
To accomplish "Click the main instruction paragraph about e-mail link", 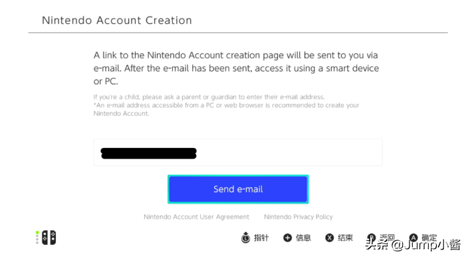I will [x=236, y=68].
